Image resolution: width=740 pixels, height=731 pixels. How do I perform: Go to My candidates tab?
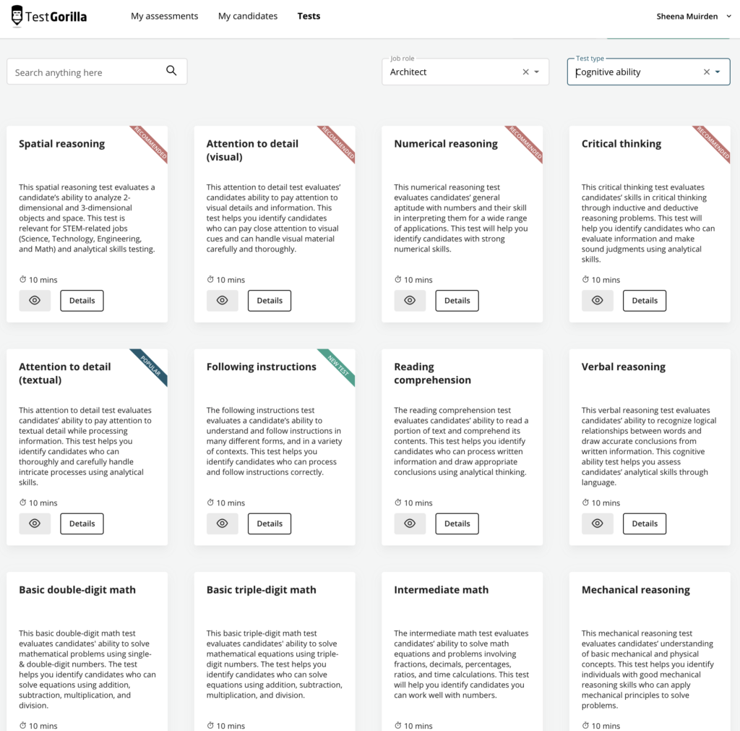tap(248, 16)
